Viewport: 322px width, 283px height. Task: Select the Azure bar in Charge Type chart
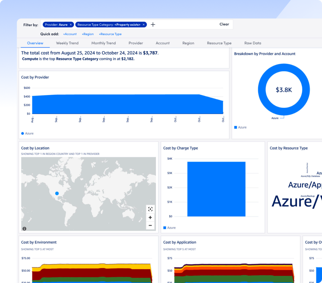216,189
